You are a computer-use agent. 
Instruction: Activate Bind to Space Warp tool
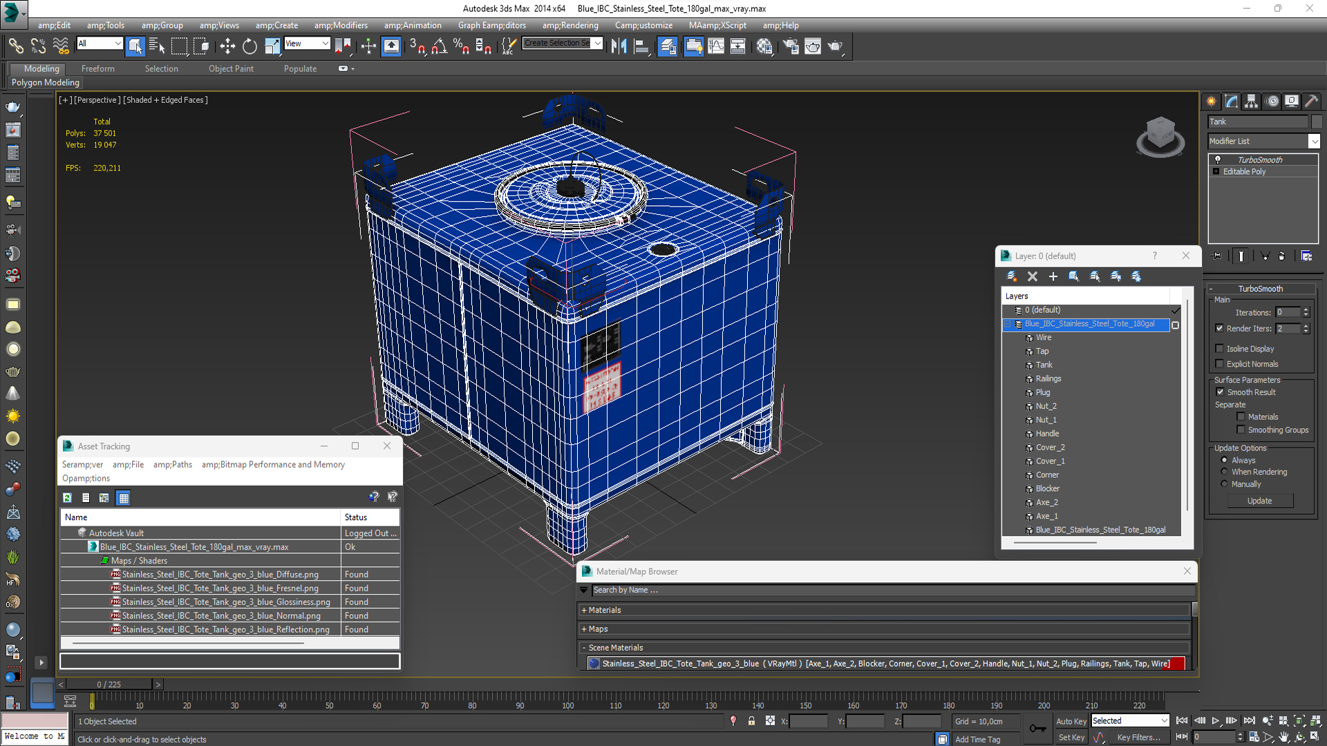point(61,46)
